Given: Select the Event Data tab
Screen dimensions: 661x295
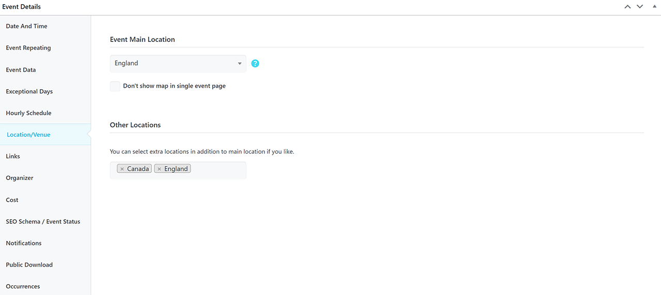Looking at the screenshot, I should (x=21, y=70).
